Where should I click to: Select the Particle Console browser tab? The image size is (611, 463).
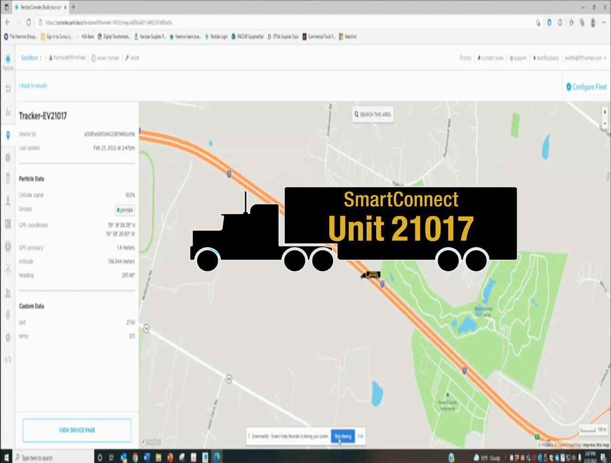pyautogui.click(x=40, y=7)
